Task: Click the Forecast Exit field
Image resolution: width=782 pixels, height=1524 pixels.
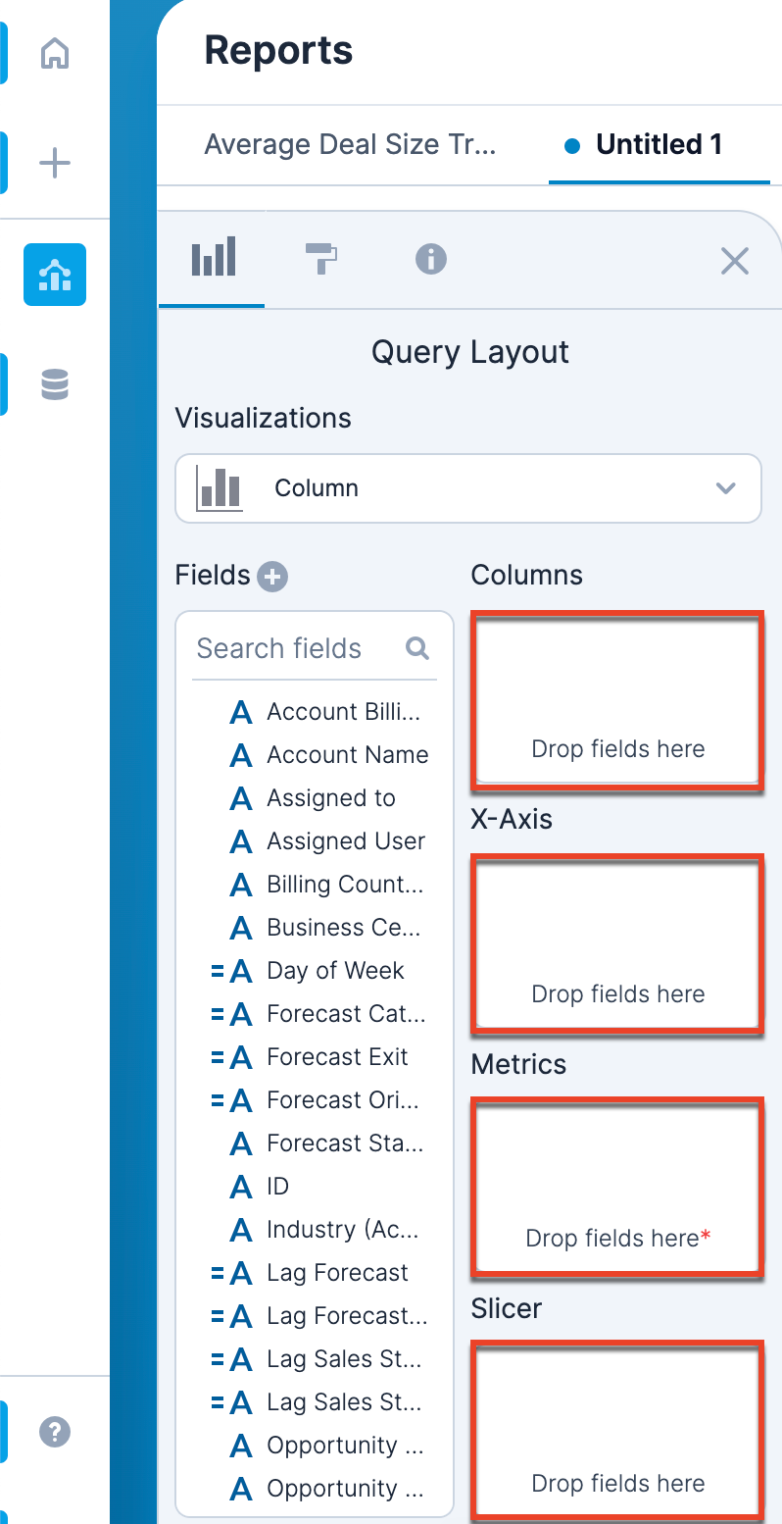Action: click(x=337, y=1057)
